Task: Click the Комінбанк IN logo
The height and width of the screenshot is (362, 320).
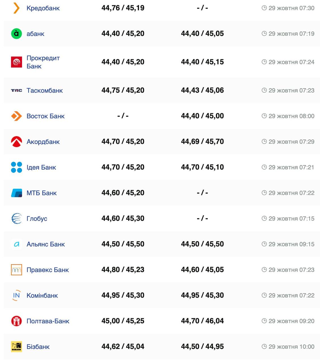Action: tap(16, 296)
